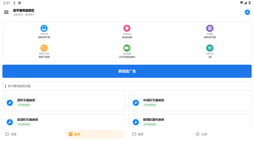Tap wrench icon of 渣机专属画质 card

(x=10, y=103)
